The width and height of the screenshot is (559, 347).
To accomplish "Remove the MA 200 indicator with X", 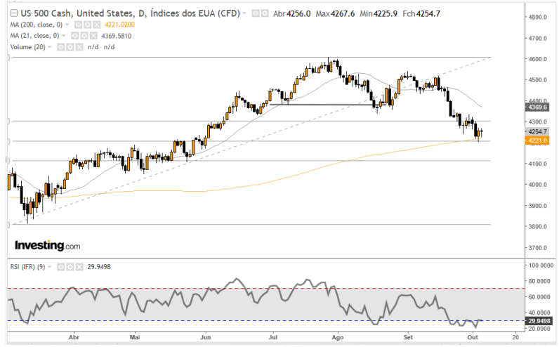I will click(91, 25).
